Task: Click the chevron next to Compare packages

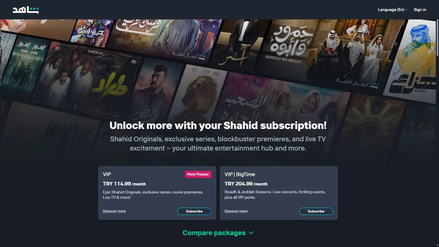Action: point(251,233)
